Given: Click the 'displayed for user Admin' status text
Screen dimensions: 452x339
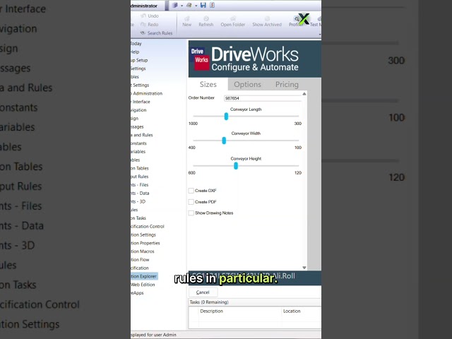Looking at the screenshot, I should (x=153, y=335).
